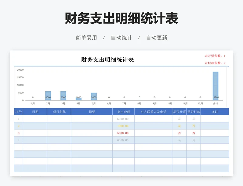
Task: Select 6000.00 amount in row 1
Action: coord(123,119)
